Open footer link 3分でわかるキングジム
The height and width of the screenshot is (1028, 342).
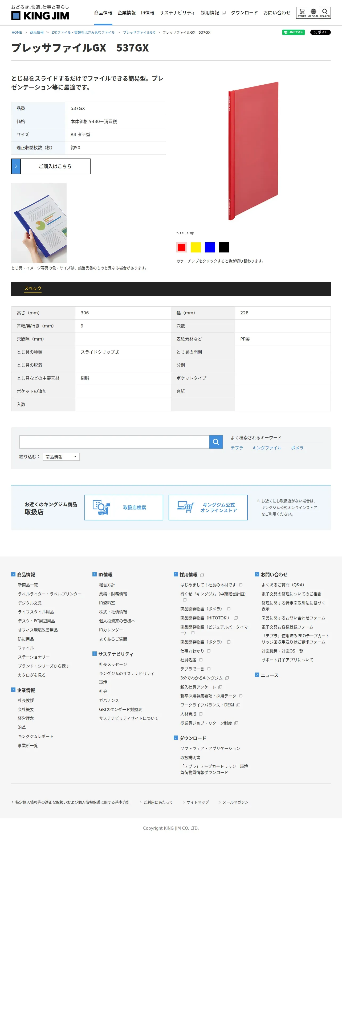(201, 678)
